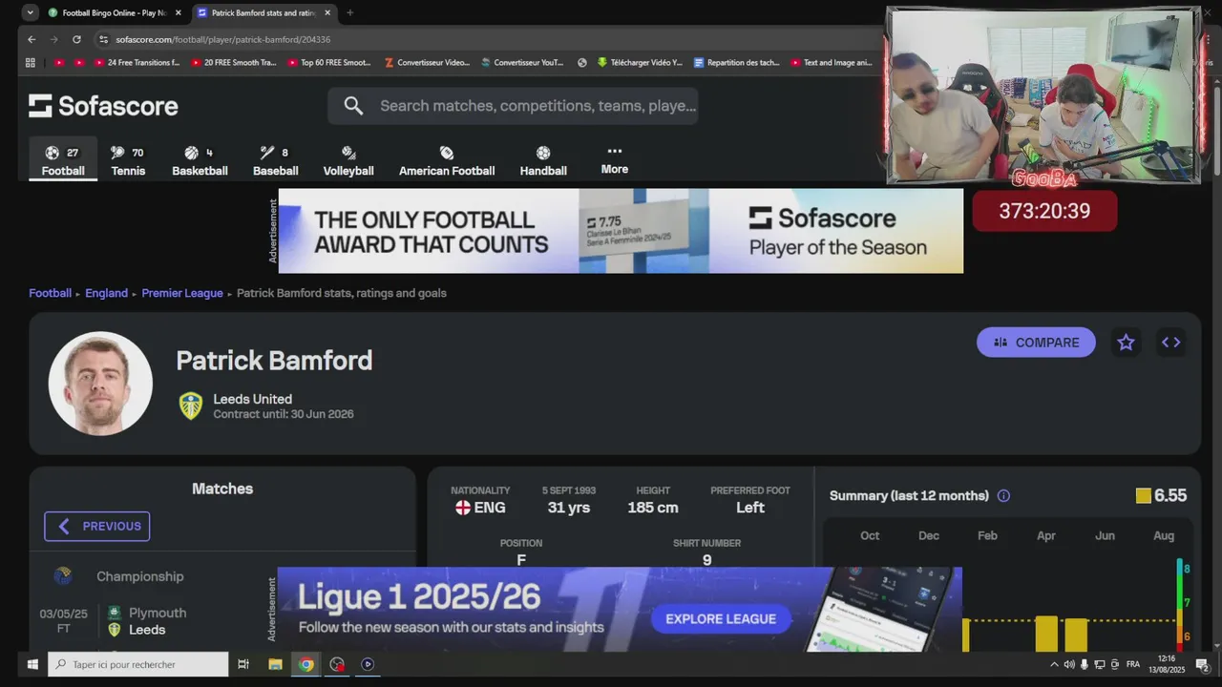This screenshot has width=1222, height=687.
Task: Select the Handball sport tab
Action: pos(543,161)
